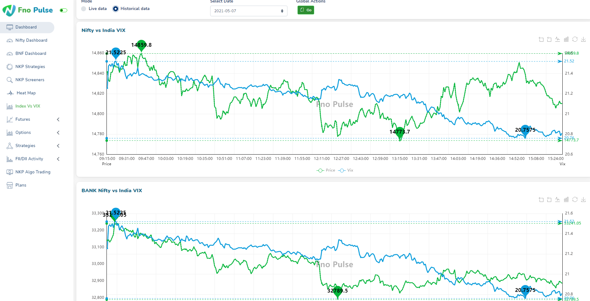
Task: Click the Futures sidebar item
Action: click(x=23, y=119)
